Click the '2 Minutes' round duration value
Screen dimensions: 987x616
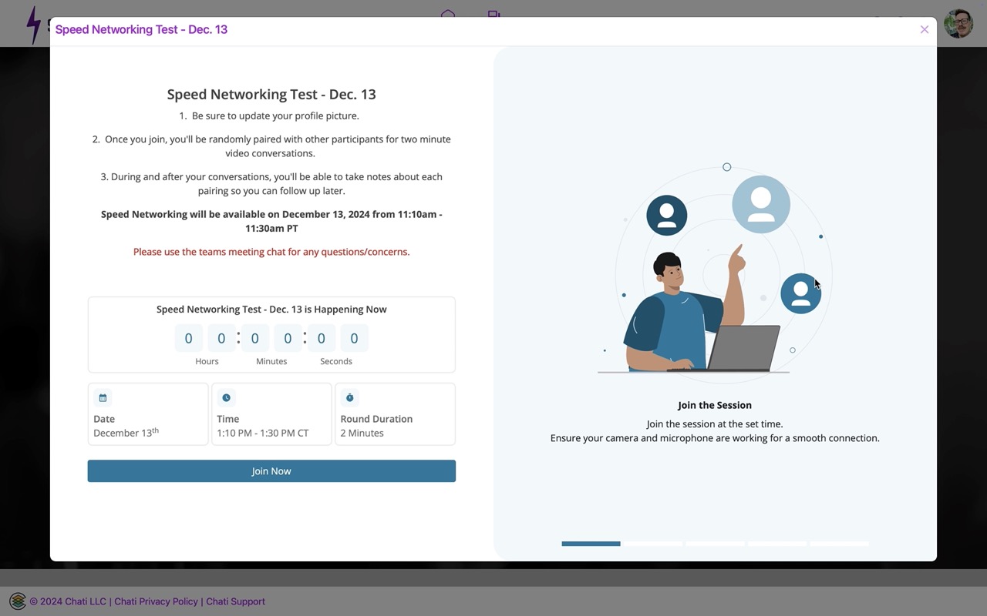(362, 433)
